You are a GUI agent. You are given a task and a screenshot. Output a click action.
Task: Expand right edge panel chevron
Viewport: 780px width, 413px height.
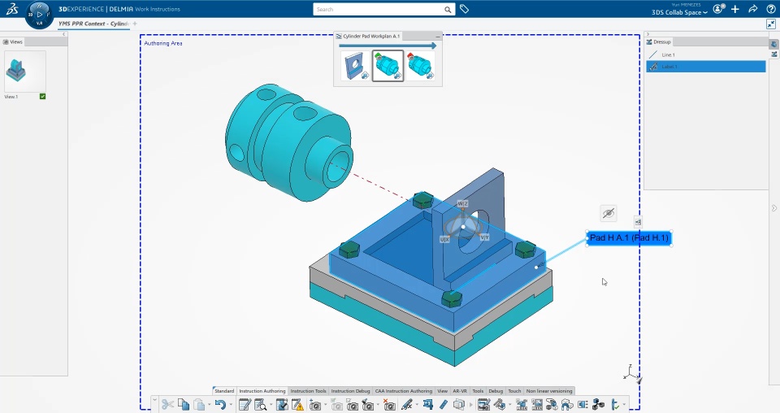(774, 208)
